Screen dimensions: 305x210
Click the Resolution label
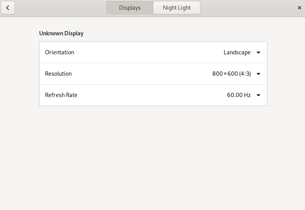(x=58, y=74)
